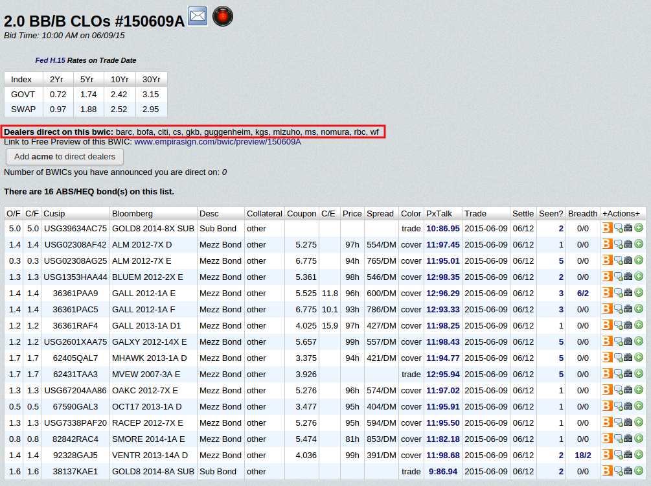Click green plus icon for GOLD8 2014-8A SUB
651x486 pixels.
point(639,472)
